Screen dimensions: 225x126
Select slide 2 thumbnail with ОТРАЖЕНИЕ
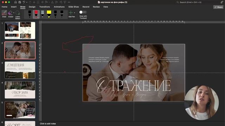[20, 50]
